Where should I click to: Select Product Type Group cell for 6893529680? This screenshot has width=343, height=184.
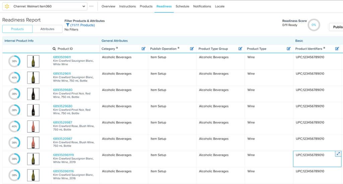[x=220, y=110]
